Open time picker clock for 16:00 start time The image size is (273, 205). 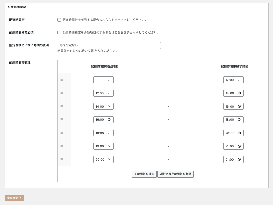pyautogui.click(x=109, y=119)
